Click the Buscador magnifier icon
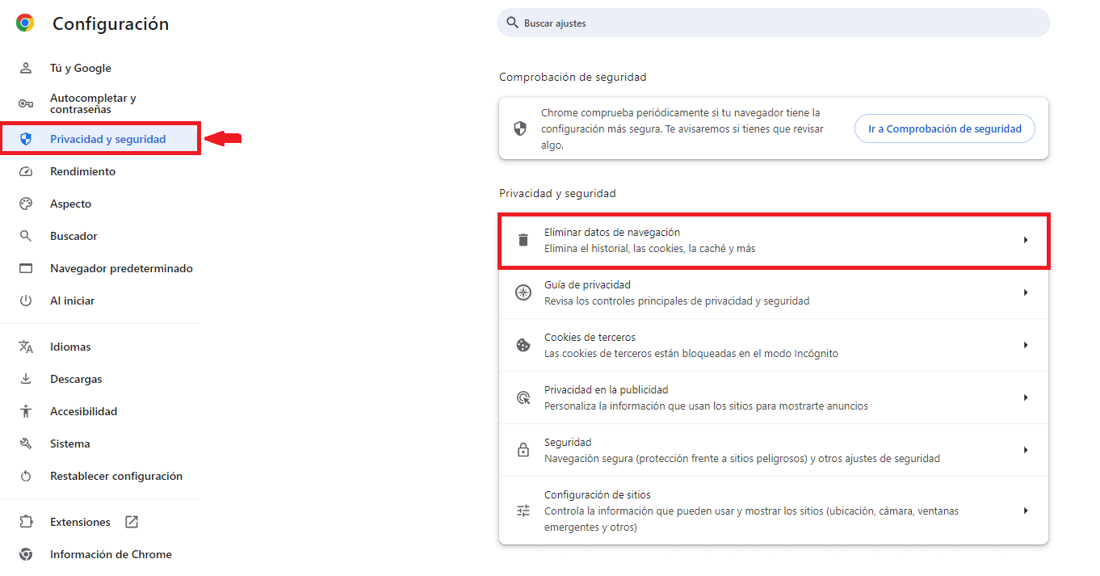The width and height of the screenshot is (1100, 576). click(x=27, y=235)
